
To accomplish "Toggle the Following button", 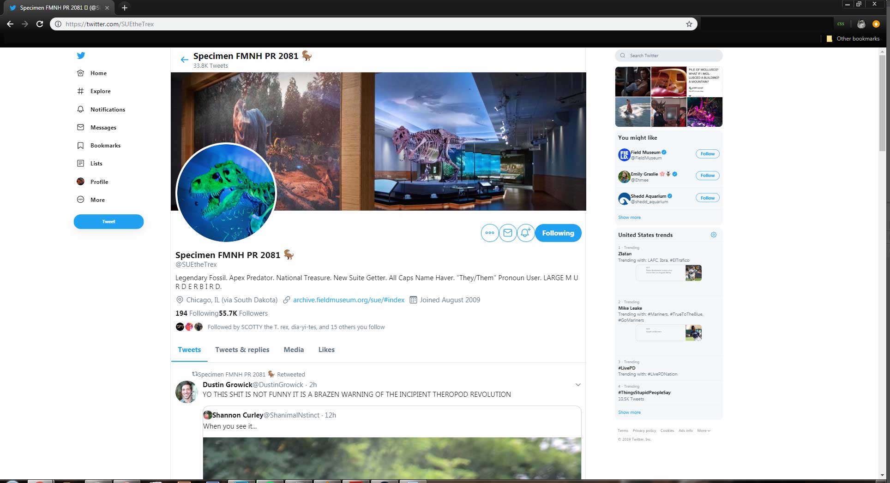I will [x=558, y=233].
